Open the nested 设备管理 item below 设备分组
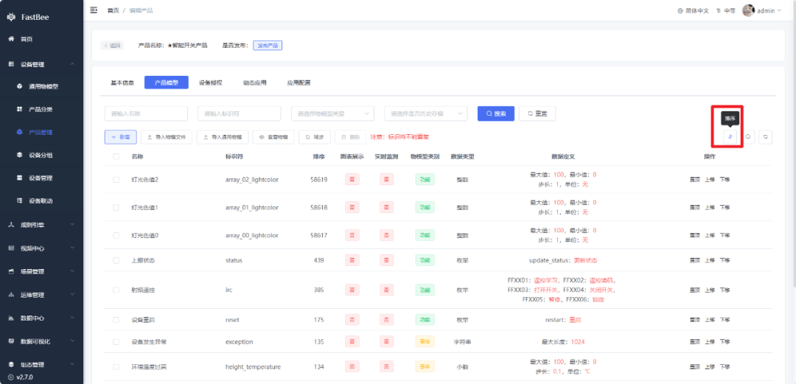 pyautogui.click(x=41, y=178)
